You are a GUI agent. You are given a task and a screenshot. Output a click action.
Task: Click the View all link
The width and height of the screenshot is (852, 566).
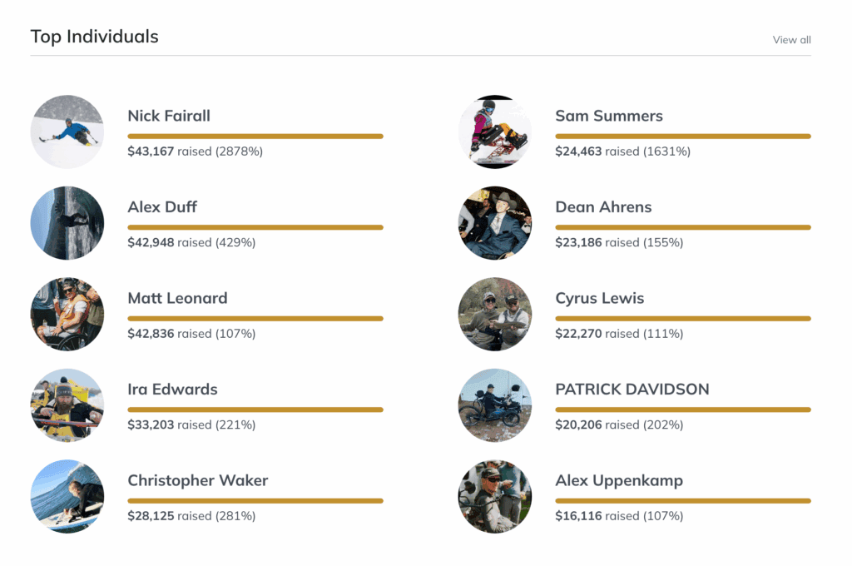[791, 40]
